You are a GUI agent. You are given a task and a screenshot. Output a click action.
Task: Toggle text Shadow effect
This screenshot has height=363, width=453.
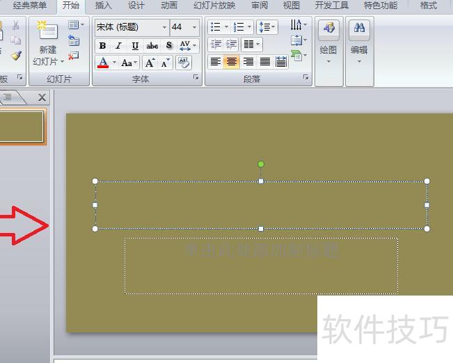click(x=169, y=46)
